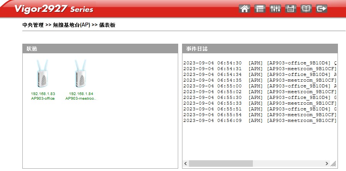Open the 192.168.1.84 address link
This screenshot has width=346, height=171.
point(81,94)
